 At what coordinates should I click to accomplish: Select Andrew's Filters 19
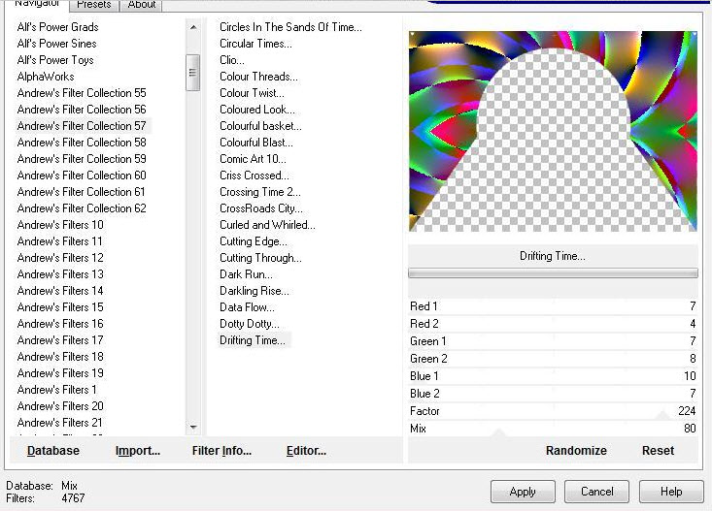[x=60, y=373]
